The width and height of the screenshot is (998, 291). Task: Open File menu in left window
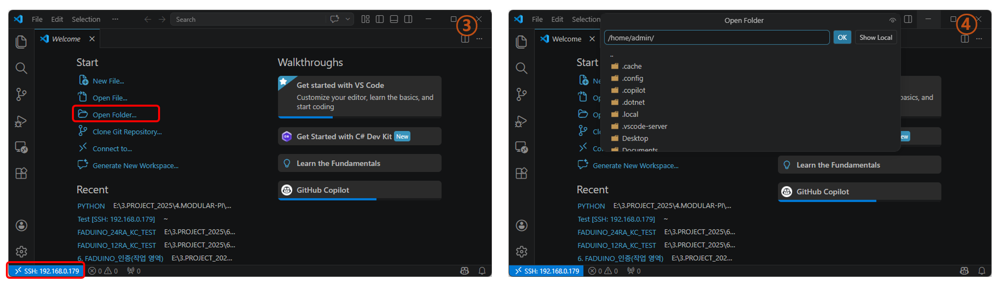point(37,19)
